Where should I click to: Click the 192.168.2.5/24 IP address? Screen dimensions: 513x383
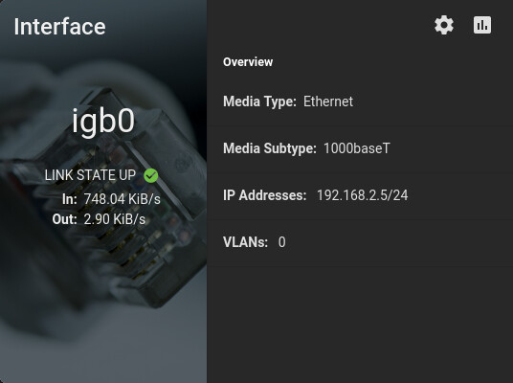(x=363, y=195)
